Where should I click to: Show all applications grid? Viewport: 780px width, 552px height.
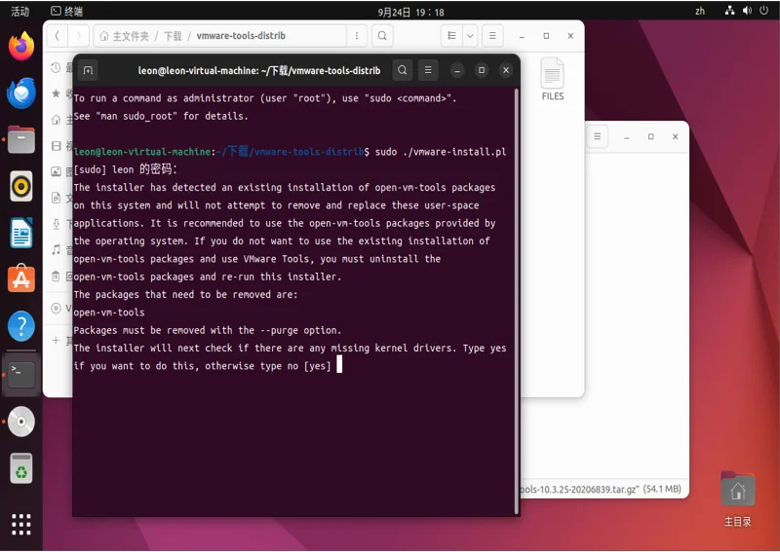(x=20, y=525)
